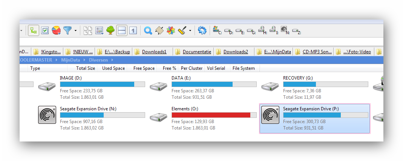403x161 pixels.
Task: Go to Seagate drive N: in toolbar
Action: 285,30
